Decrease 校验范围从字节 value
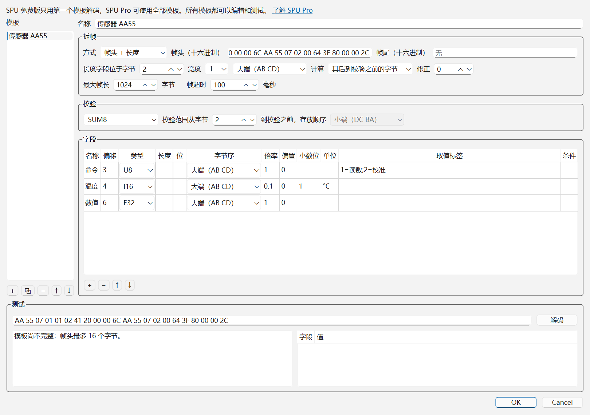The height and width of the screenshot is (415, 590). point(252,120)
